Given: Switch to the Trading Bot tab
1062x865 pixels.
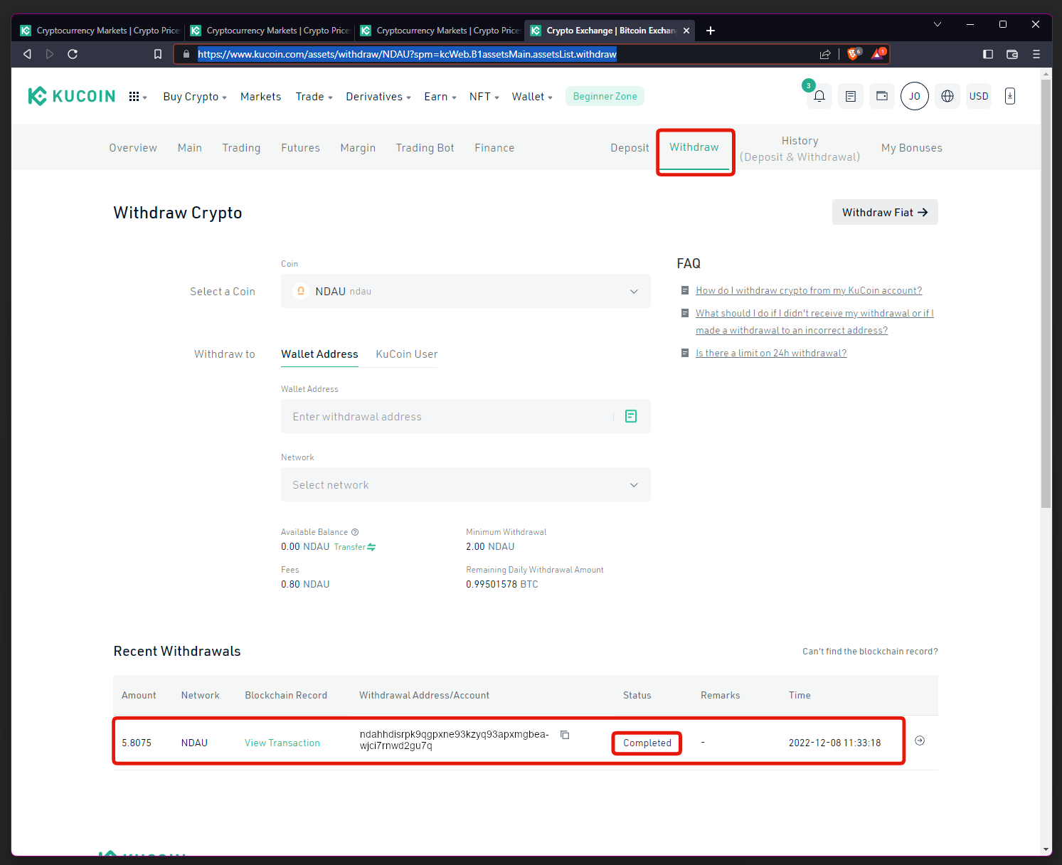Looking at the screenshot, I should click(425, 148).
